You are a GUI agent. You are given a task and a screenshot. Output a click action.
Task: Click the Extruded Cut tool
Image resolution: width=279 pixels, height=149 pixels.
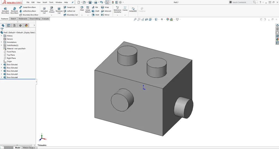tap(44, 10)
